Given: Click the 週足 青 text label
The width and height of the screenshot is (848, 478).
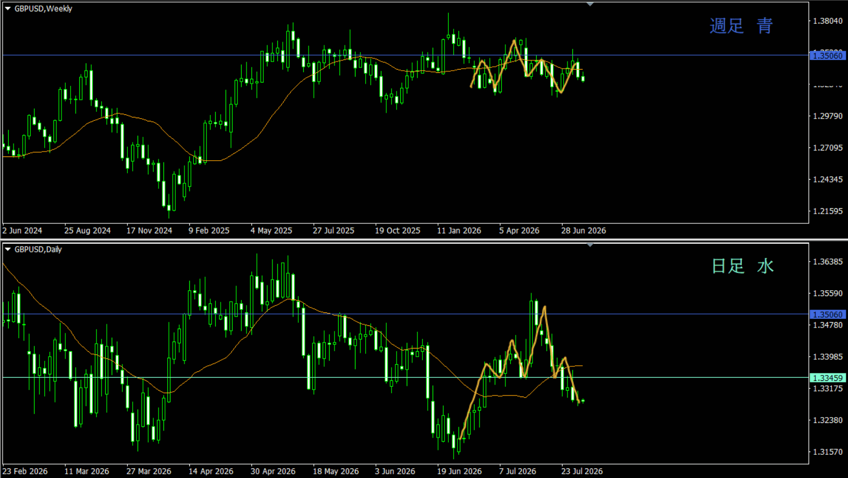Looking at the screenshot, I should [741, 26].
